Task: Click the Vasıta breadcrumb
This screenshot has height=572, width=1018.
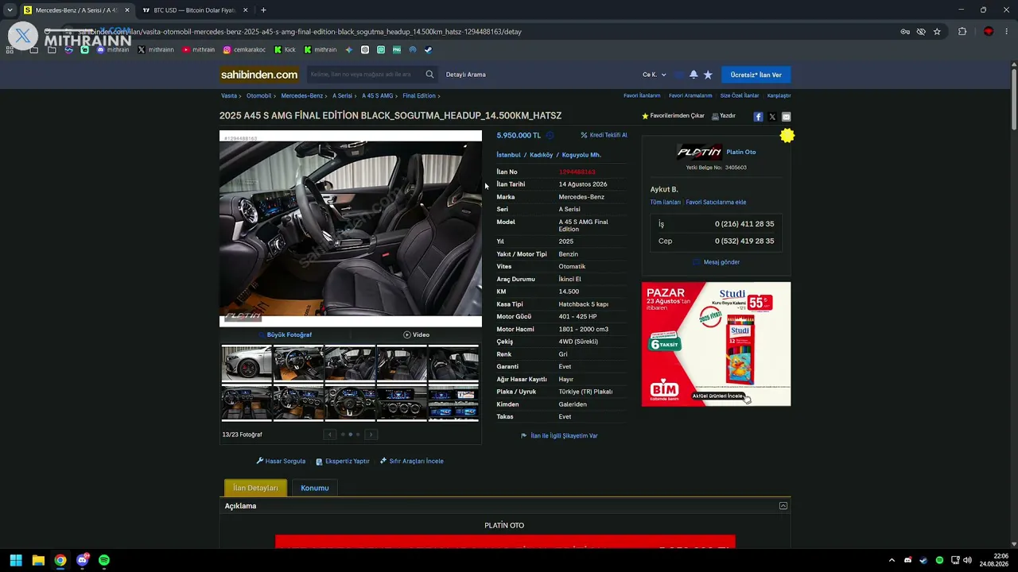Action: [229, 96]
